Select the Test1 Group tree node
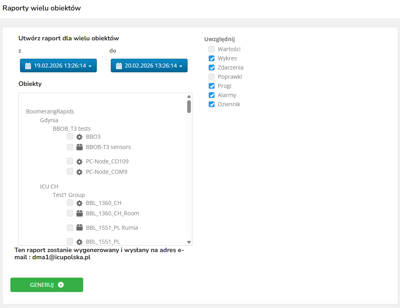Image resolution: width=400 pixels, height=308 pixels. (x=69, y=195)
